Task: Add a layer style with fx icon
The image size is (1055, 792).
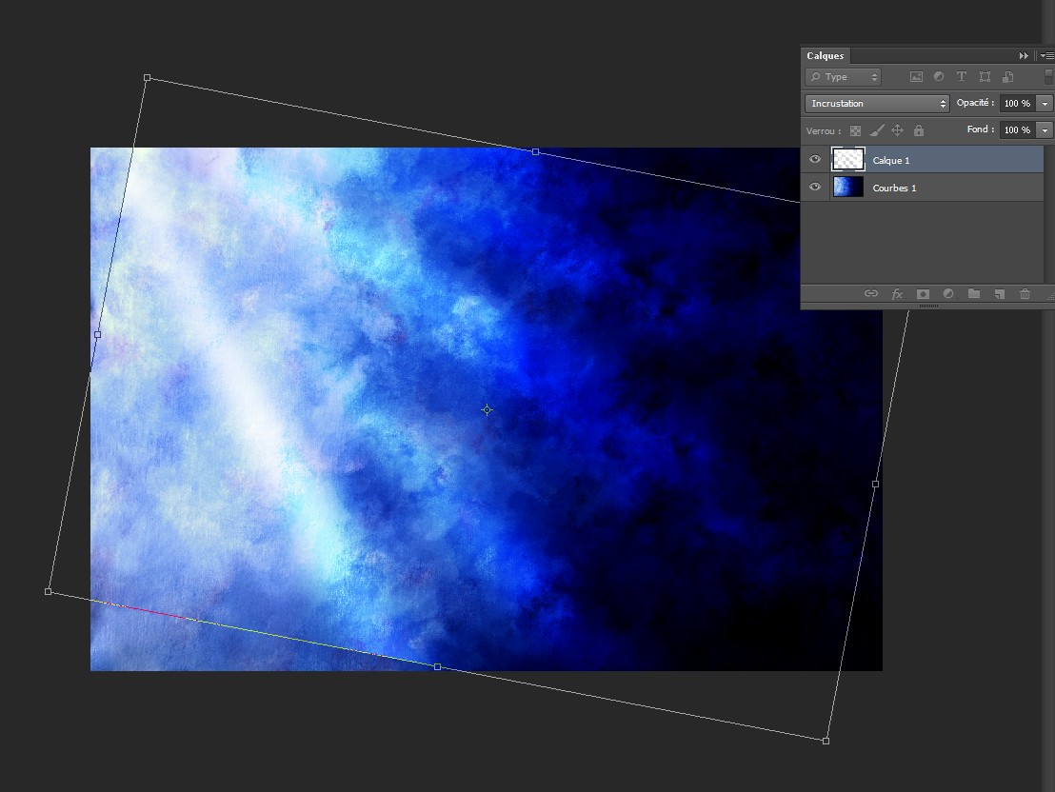Action: (x=897, y=294)
